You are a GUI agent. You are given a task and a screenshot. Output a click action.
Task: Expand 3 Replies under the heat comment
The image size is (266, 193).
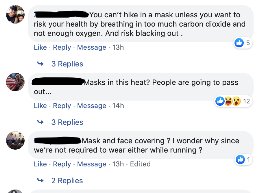tap(67, 122)
